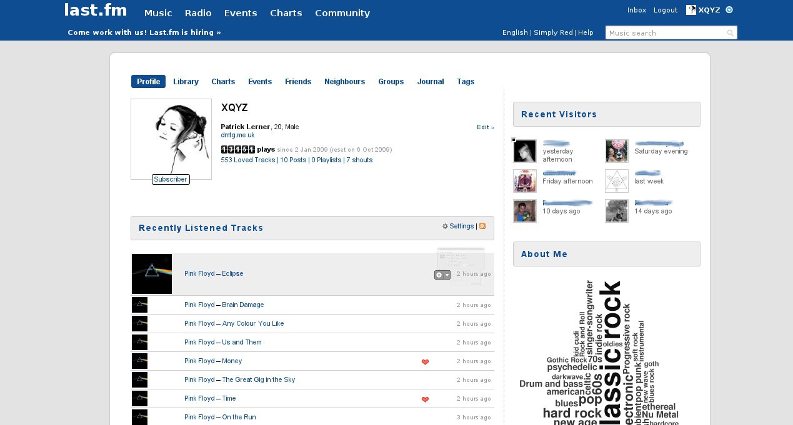Click the Logout link

pos(666,10)
